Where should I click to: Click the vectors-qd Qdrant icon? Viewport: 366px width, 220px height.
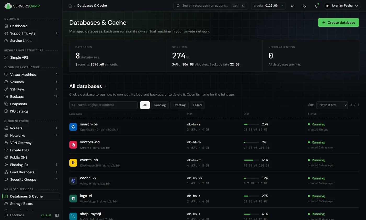pyautogui.click(x=73, y=145)
